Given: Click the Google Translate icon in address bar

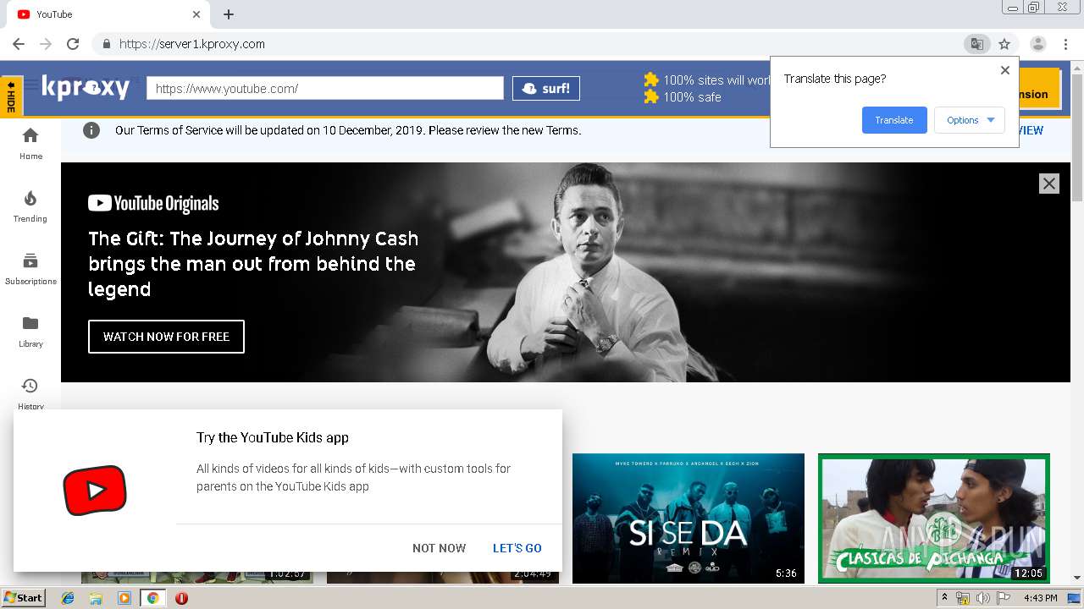Looking at the screenshot, I should pyautogui.click(x=977, y=44).
